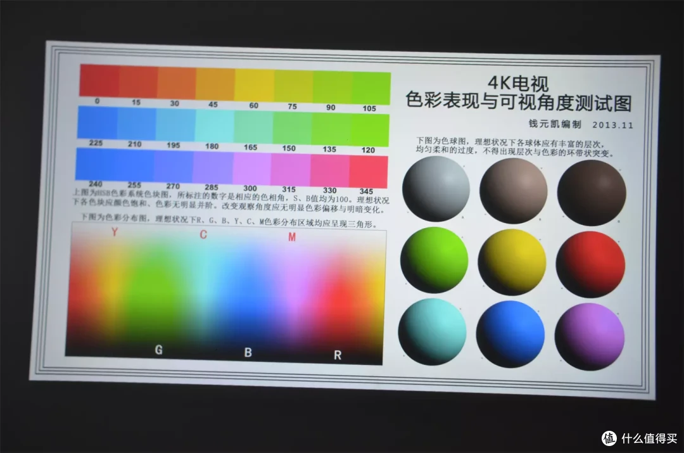Image resolution: width=684 pixels, height=453 pixels.
Task: Select the yellow swatch labeled 60
Action: coord(255,85)
